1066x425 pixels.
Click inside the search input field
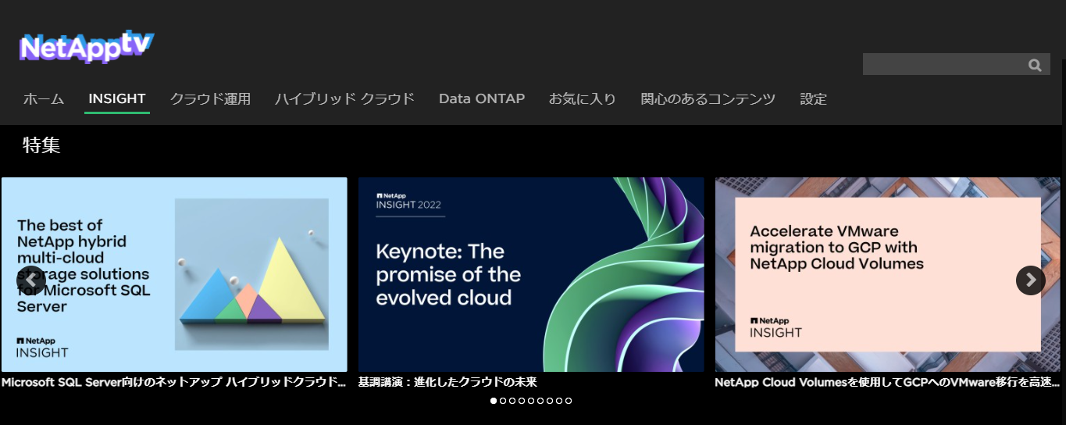click(x=943, y=65)
